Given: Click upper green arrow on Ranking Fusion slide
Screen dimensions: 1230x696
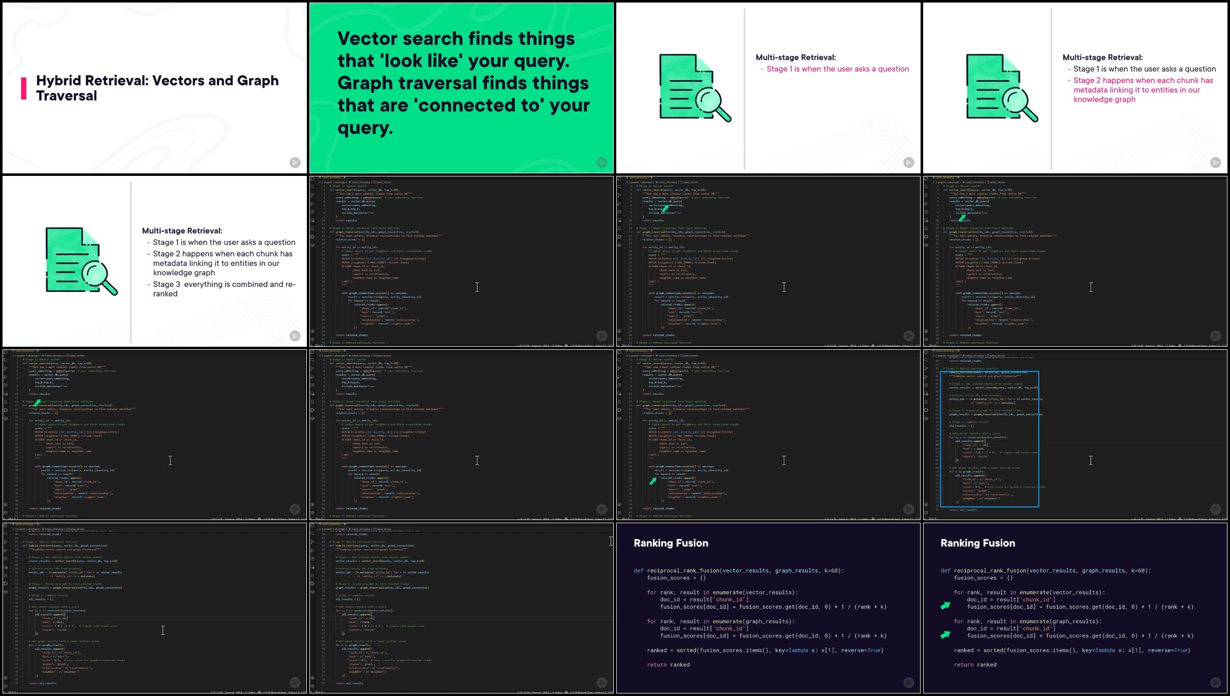Looking at the screenshot, I should pos(945,606).
